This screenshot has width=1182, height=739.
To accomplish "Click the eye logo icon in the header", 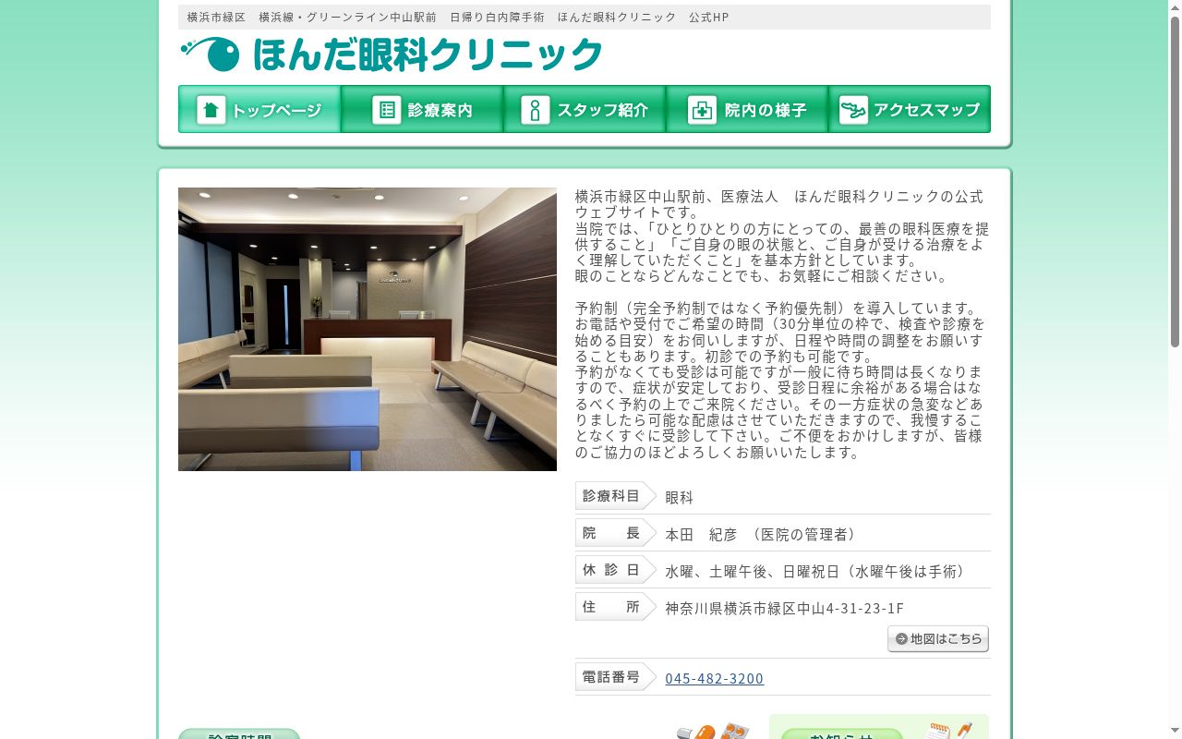I will (x=211, y=55).
